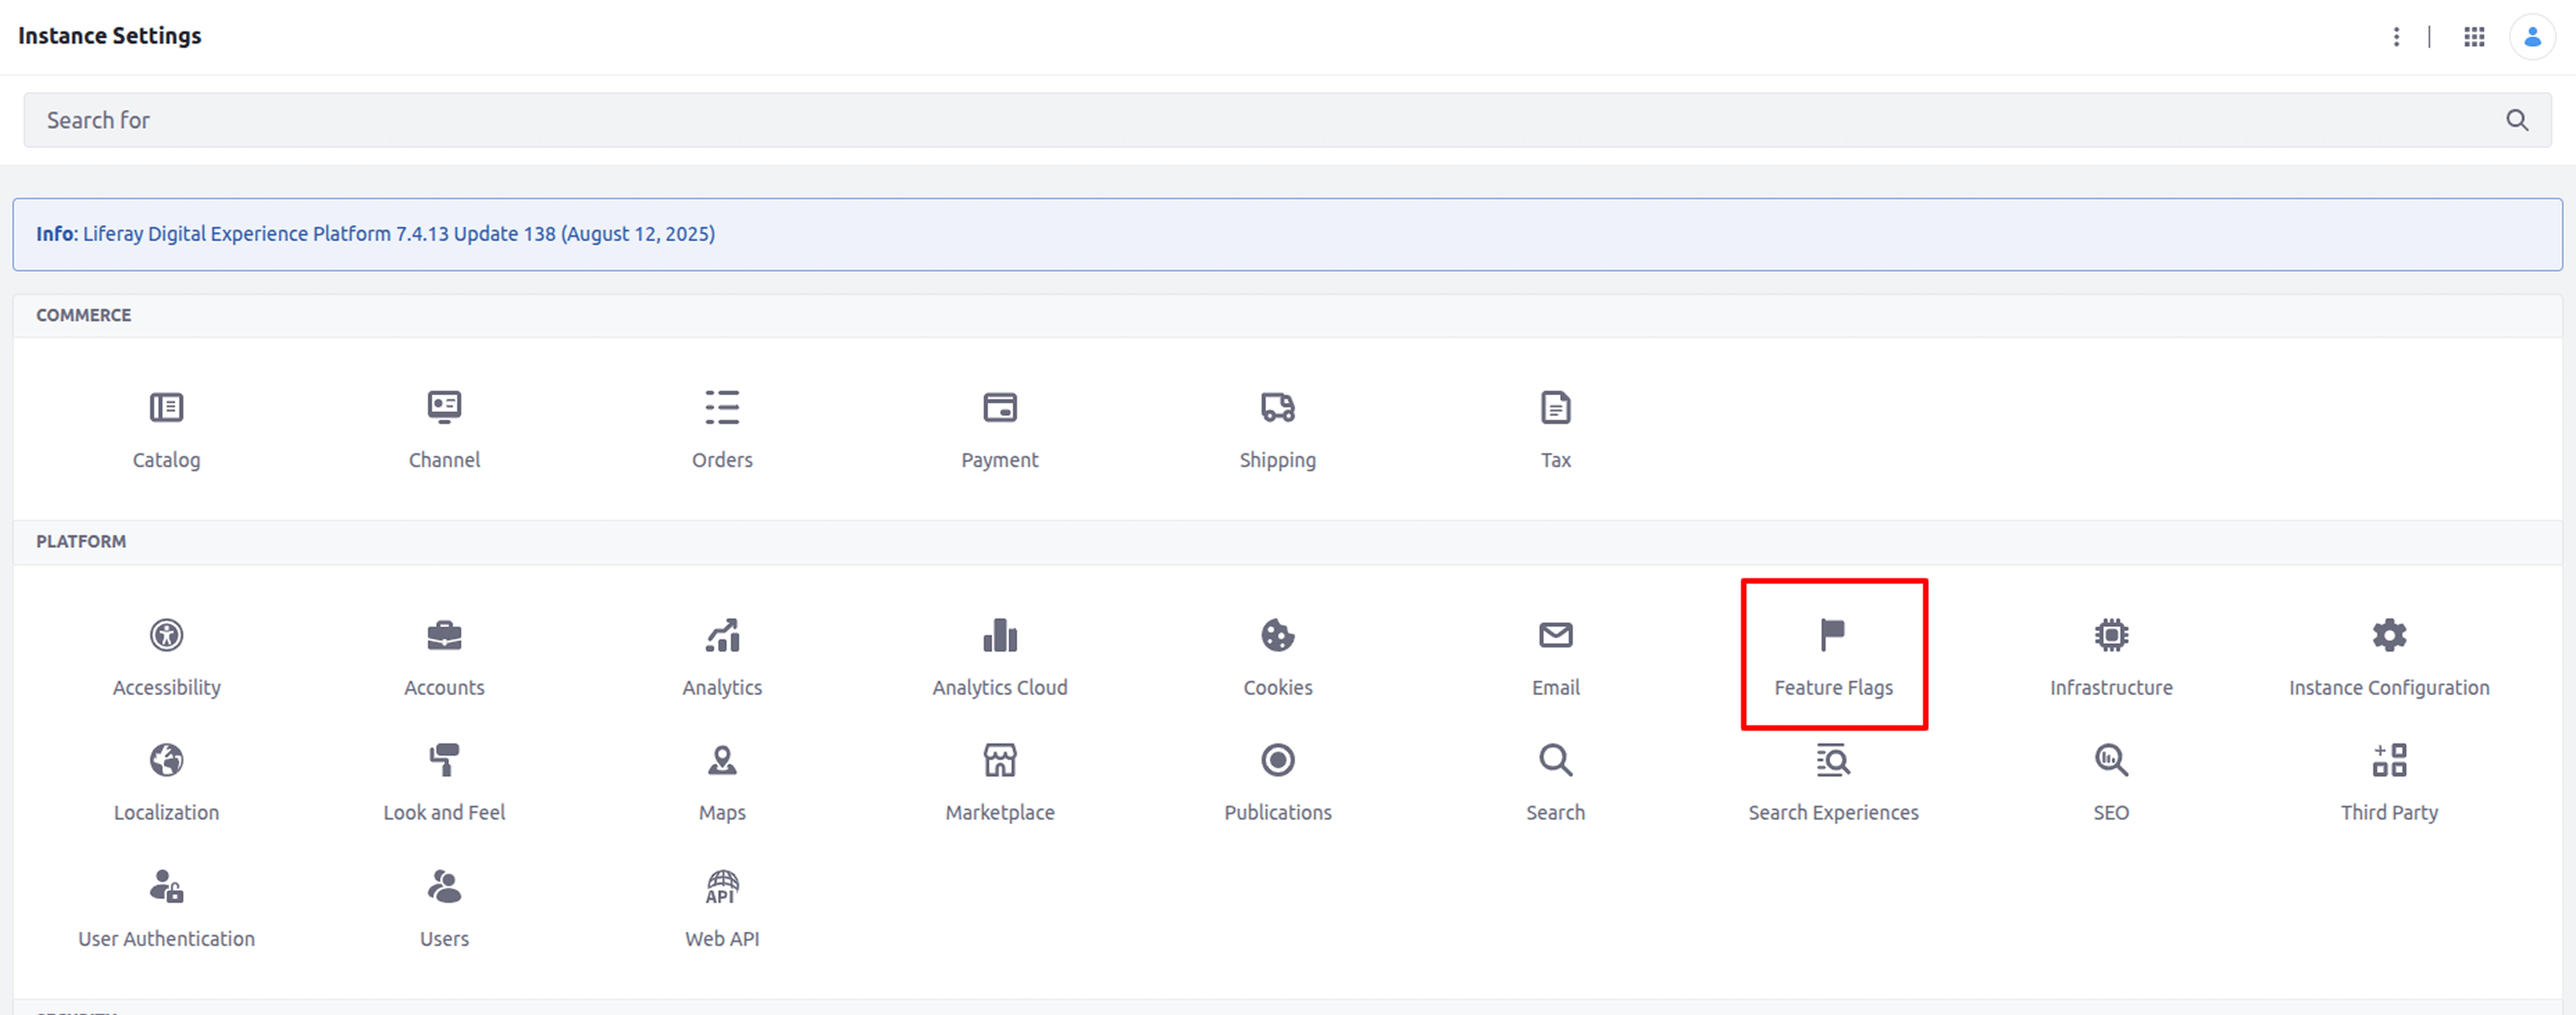Open the Web API globe icon
Viewport: 2576px width, 1015px height.
point(722,887)
